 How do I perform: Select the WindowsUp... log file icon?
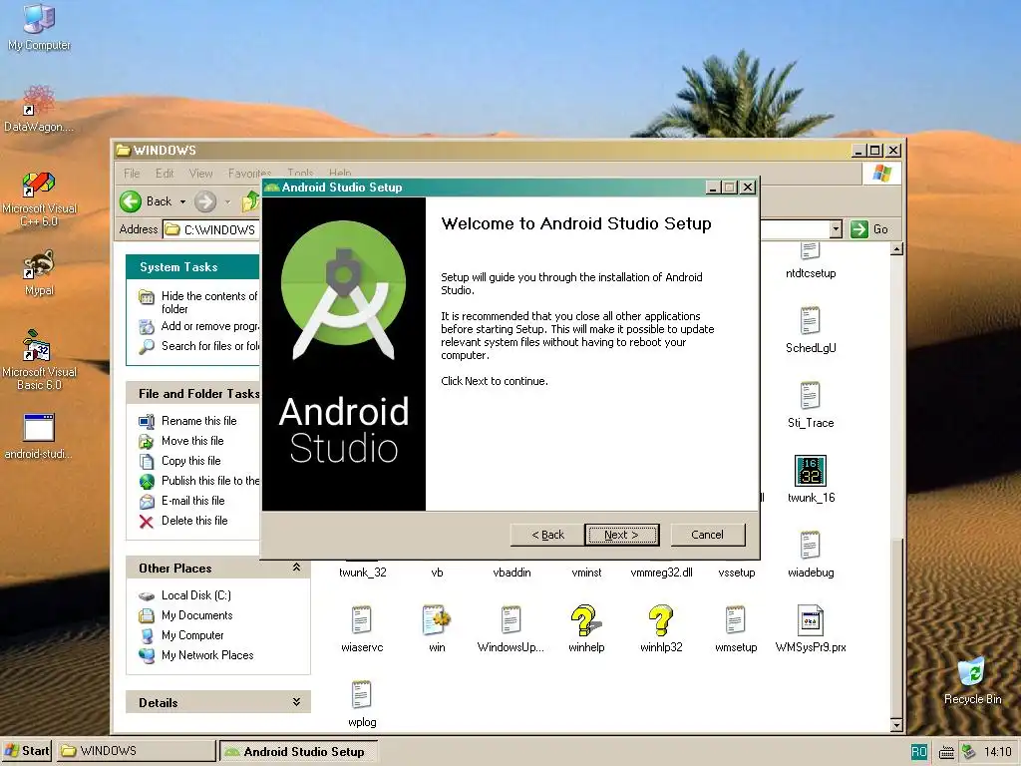(510, 629)
